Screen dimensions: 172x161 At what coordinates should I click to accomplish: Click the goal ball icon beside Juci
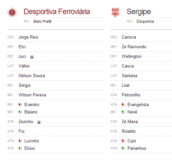pos(32,57)
